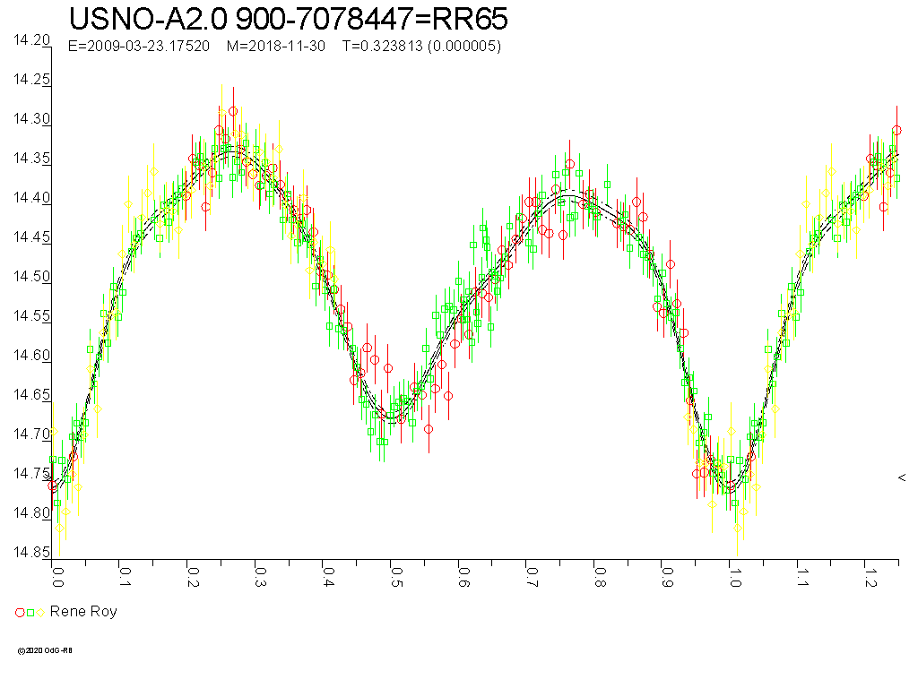Click the Rene Roy legend label
Screen dimensions: 918x688
coord(83,611)
